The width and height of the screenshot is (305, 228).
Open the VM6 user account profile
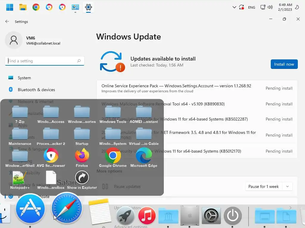pos(33,40)
